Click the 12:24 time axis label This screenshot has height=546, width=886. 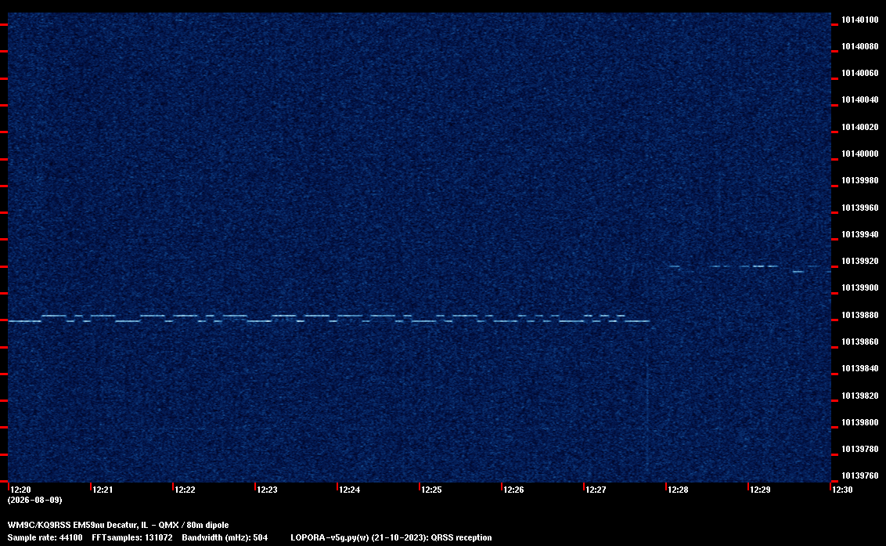pyautogui.click(x=349, y=490)
